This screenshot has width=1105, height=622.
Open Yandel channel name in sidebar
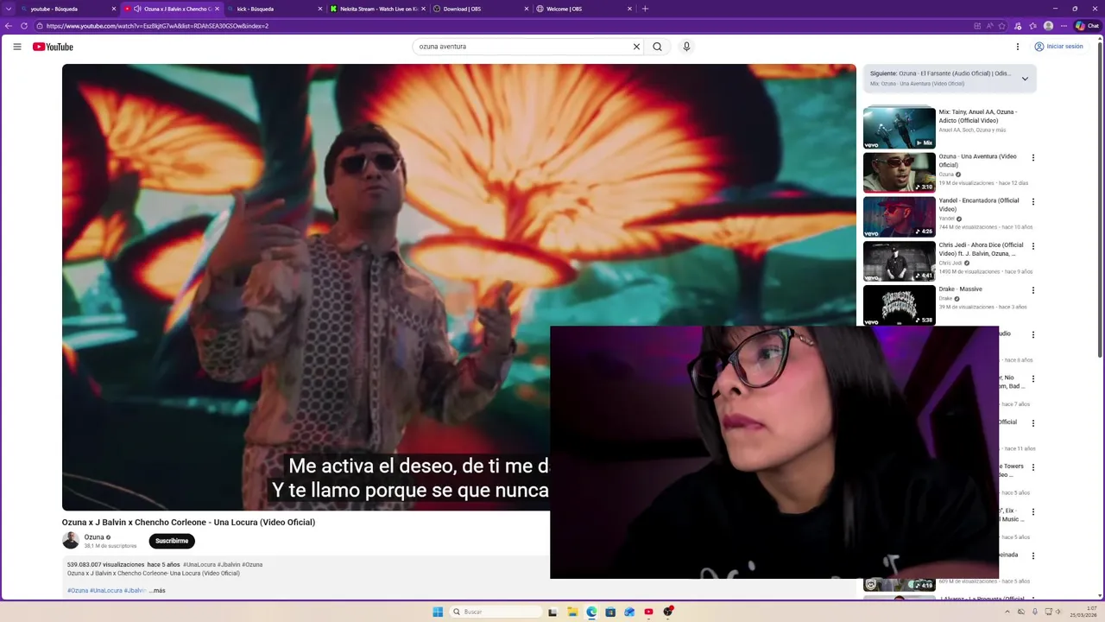[947, 219]
